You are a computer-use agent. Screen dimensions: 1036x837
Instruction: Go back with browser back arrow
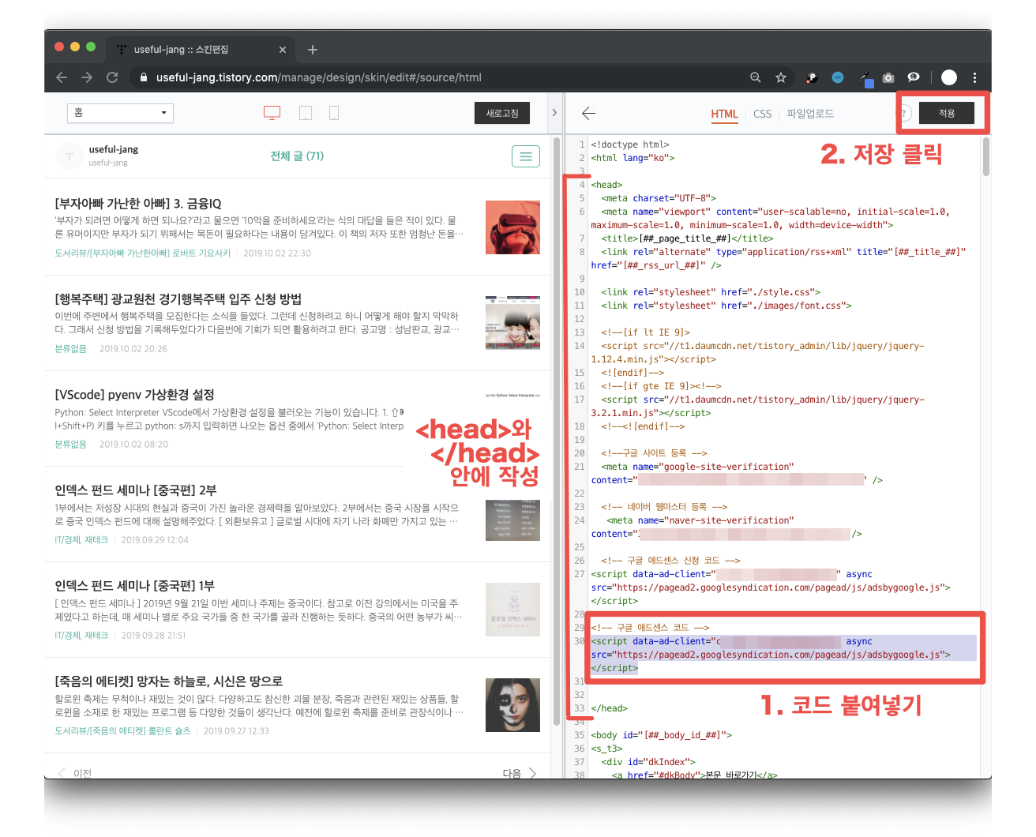pos(62,77)
